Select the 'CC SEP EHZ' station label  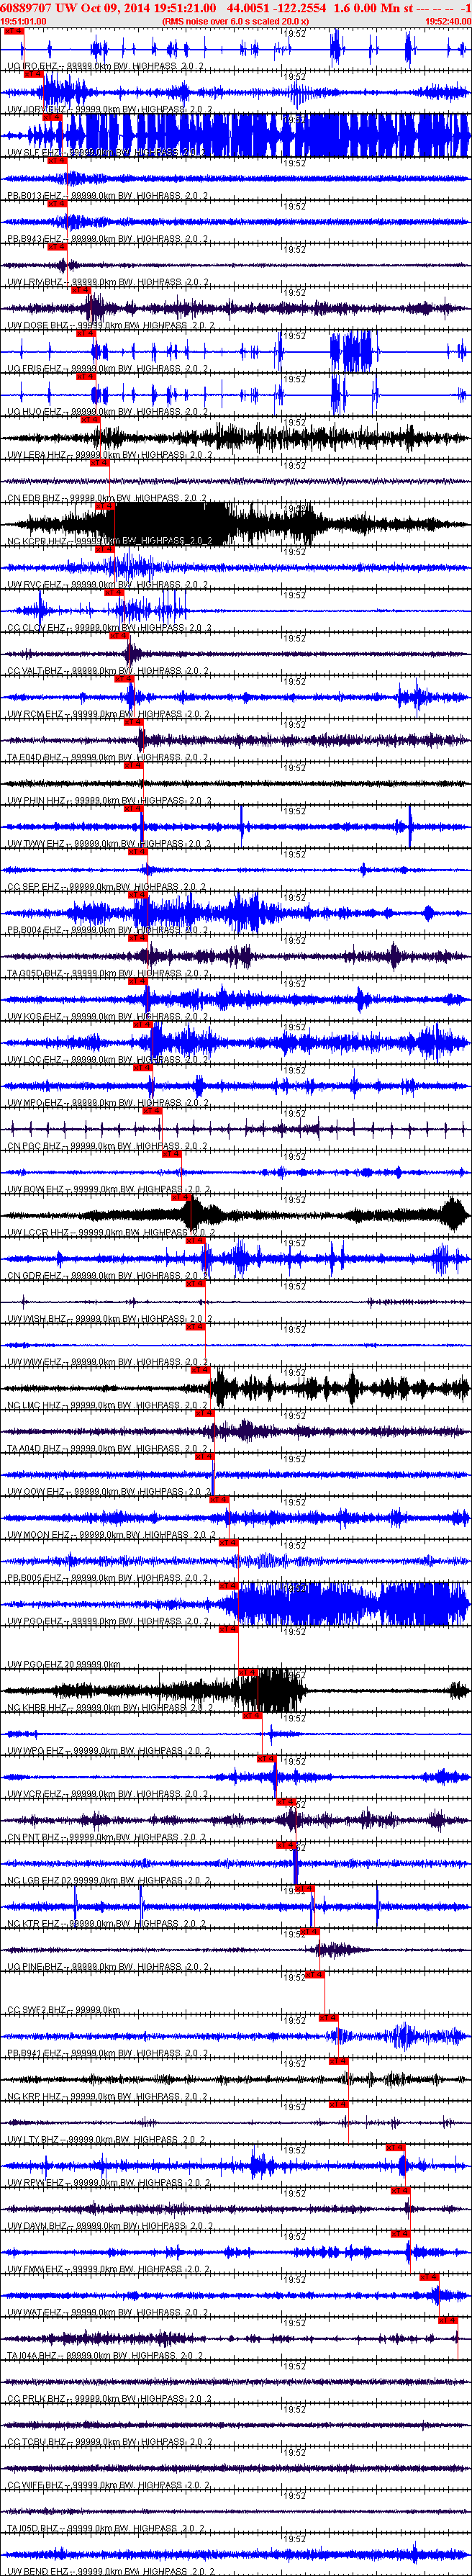pyautogui.click(x=35, y=886)
